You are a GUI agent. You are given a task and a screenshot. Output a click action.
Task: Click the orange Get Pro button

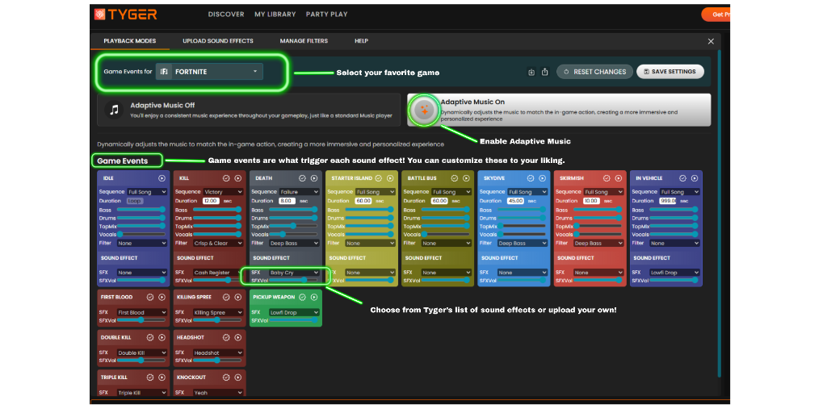tap(716, 15)
